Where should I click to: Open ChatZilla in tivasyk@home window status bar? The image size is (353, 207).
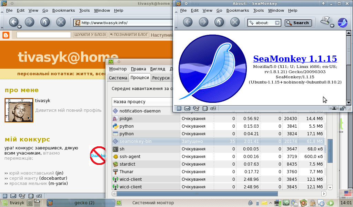pyautogui.click(x=39, y=196)
